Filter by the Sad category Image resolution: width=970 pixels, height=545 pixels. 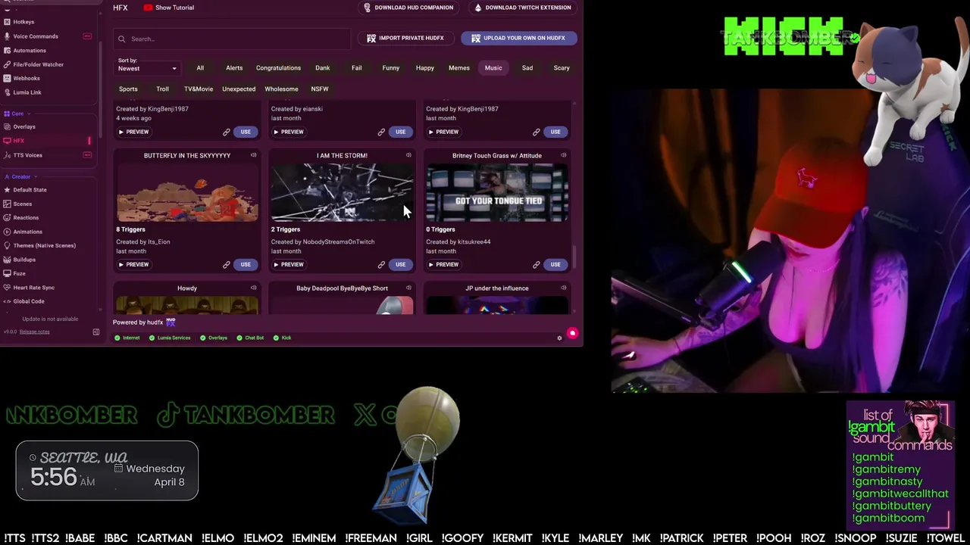coord(527,68)
